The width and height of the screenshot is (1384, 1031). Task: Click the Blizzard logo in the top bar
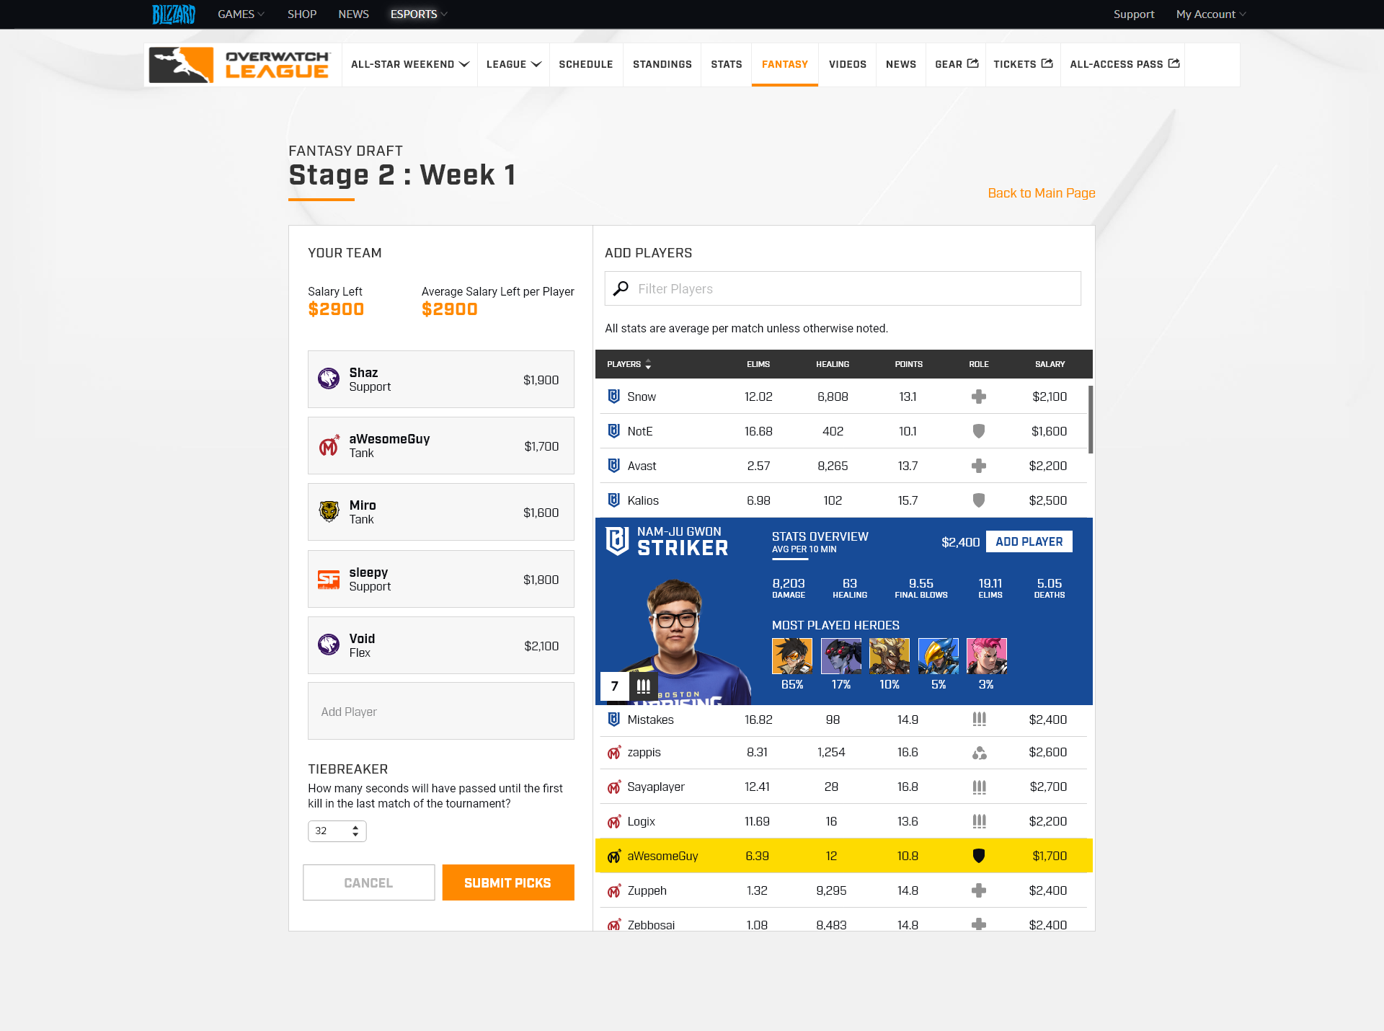click(x=173, y=14)
